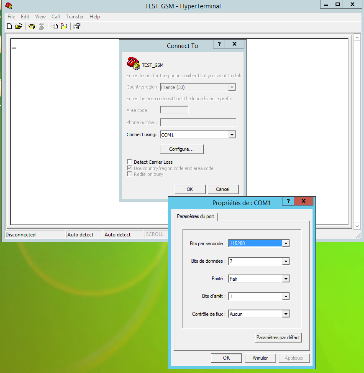Click the Send file toolbar icon
The image size is (364, 373).
(54, 26)
